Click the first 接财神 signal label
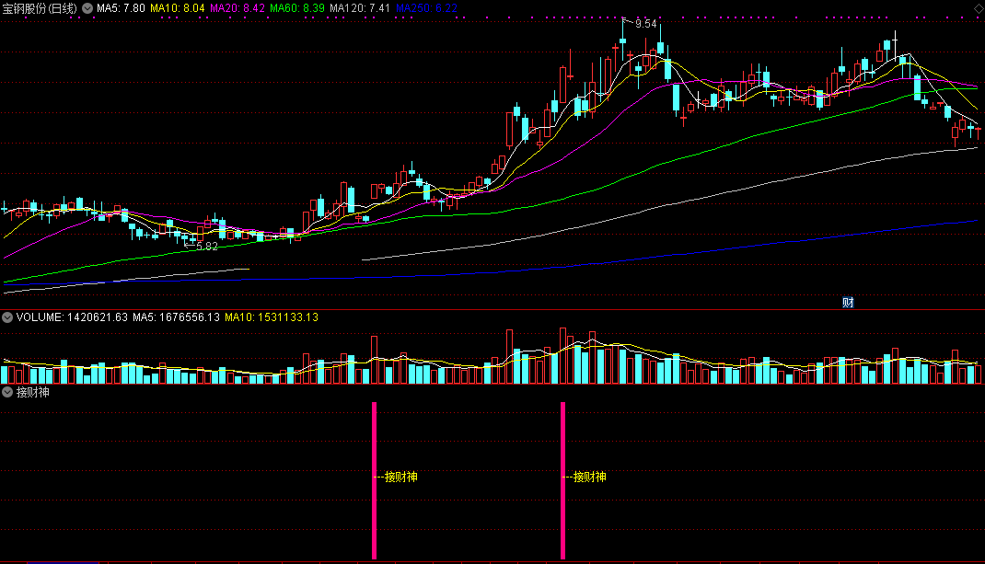 [x=400, y=478]
